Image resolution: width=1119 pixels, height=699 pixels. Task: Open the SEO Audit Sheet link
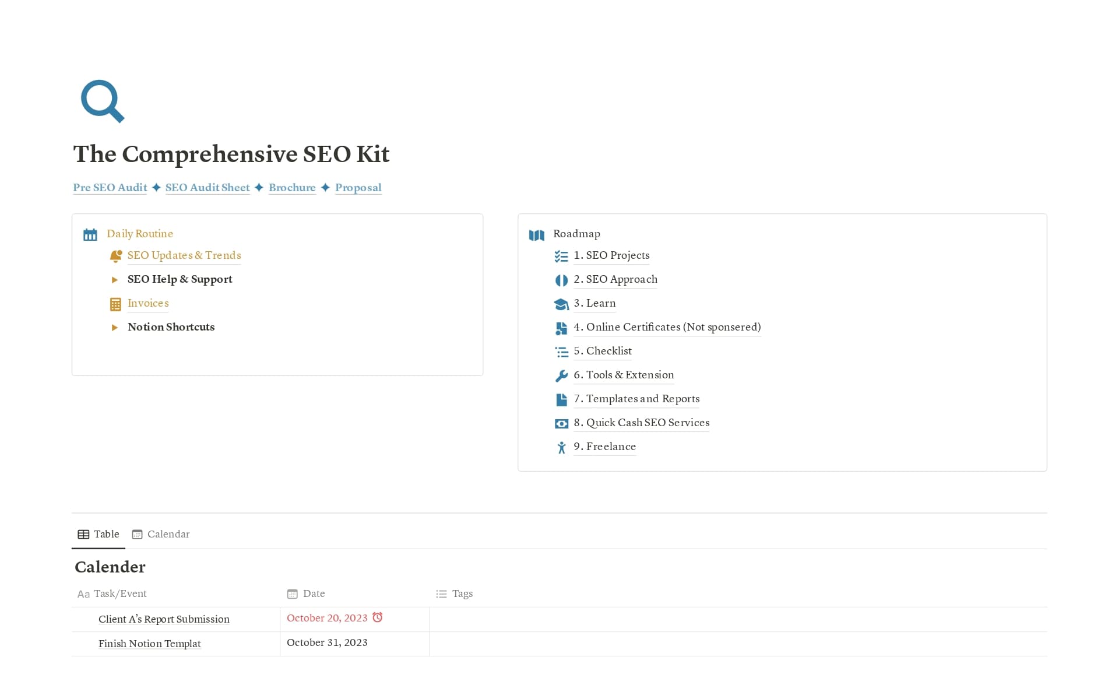[207, 188]
